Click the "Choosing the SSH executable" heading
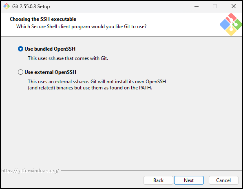Screen dimensions: 243x189 43,19
